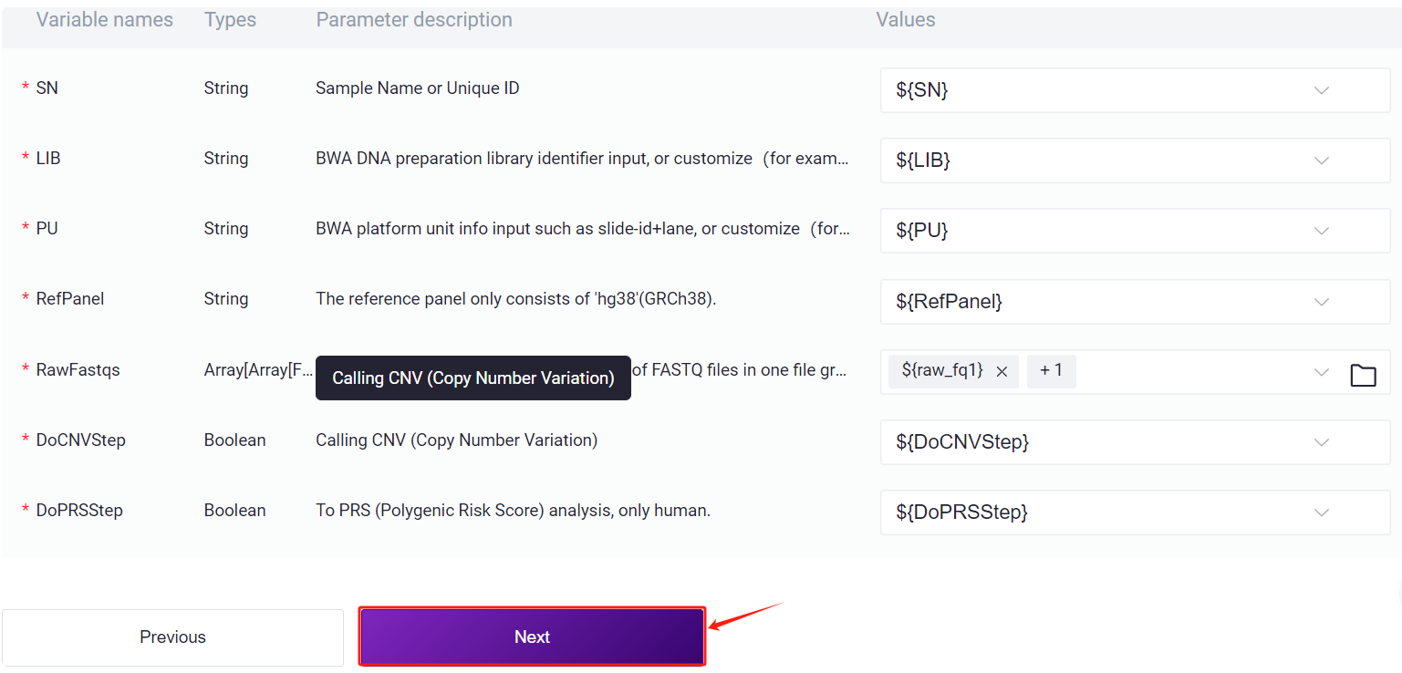
Task: Expand the PU value dropdown chevron
Action: pyautogui.click(x=1321, y=231)
